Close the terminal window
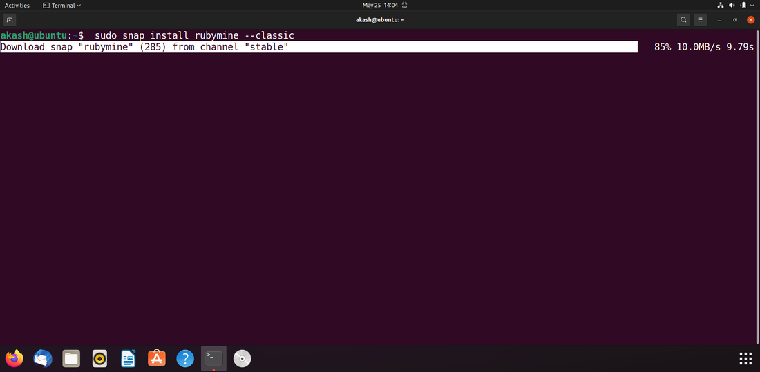Viewport: 760px width, 372px height. click(751, 20)
